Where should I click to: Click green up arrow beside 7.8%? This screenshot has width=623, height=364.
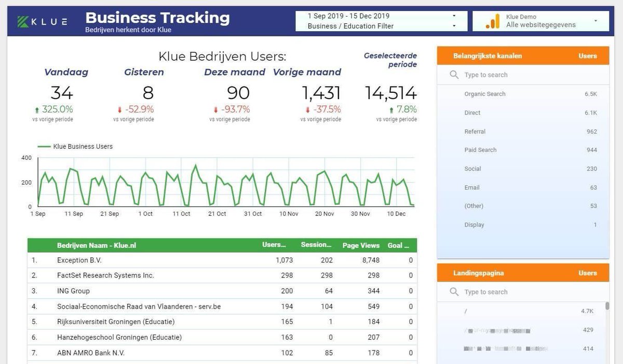coord(391,110)
